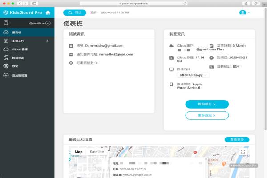Click the outlined more settings button
Image resolution: width=267 pixels, height=178 pixels.
[207, 115]
